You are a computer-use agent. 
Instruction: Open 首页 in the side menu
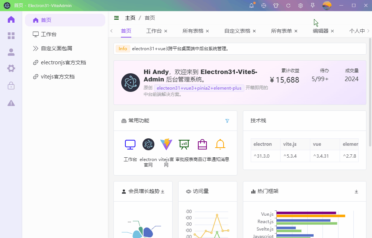tap(65, 20)
